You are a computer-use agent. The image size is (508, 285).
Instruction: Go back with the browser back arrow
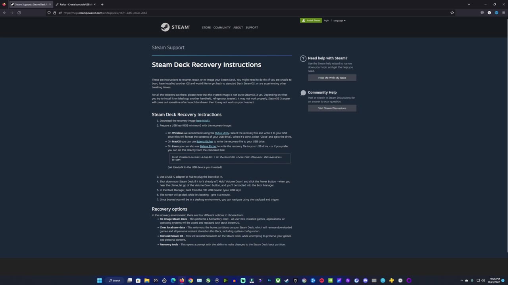(x=5, y=13)
